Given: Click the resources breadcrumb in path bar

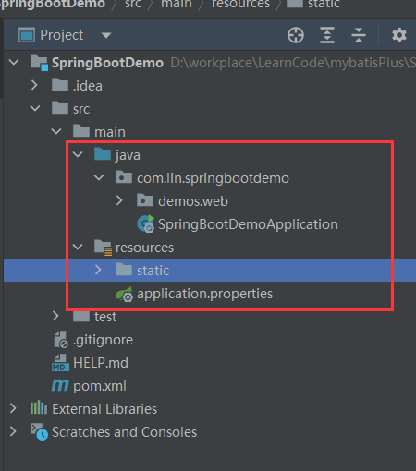Looking at the screenshot, I should [240, 5].
